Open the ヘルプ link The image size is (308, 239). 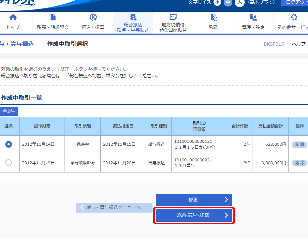coord(299,44)
